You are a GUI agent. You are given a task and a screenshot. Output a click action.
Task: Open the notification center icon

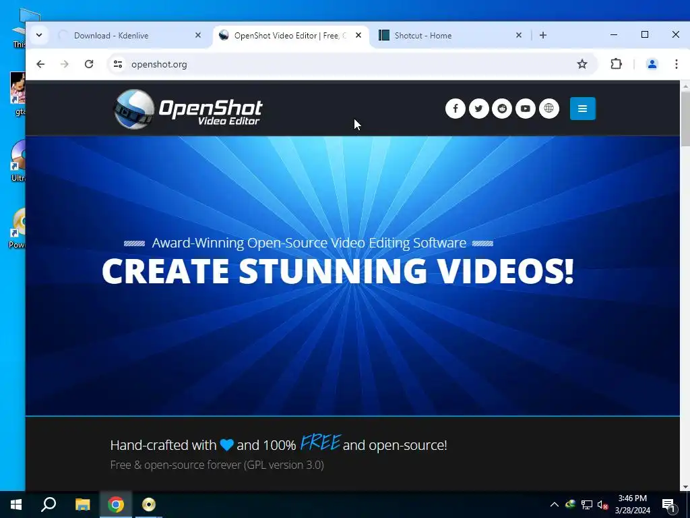point(669,505)
